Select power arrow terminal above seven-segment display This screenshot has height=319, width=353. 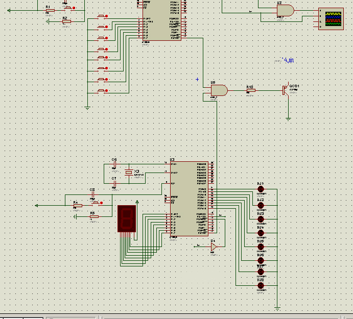[x=137, y=202]
